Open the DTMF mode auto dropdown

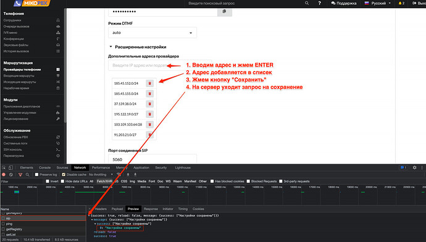(152, 33)
